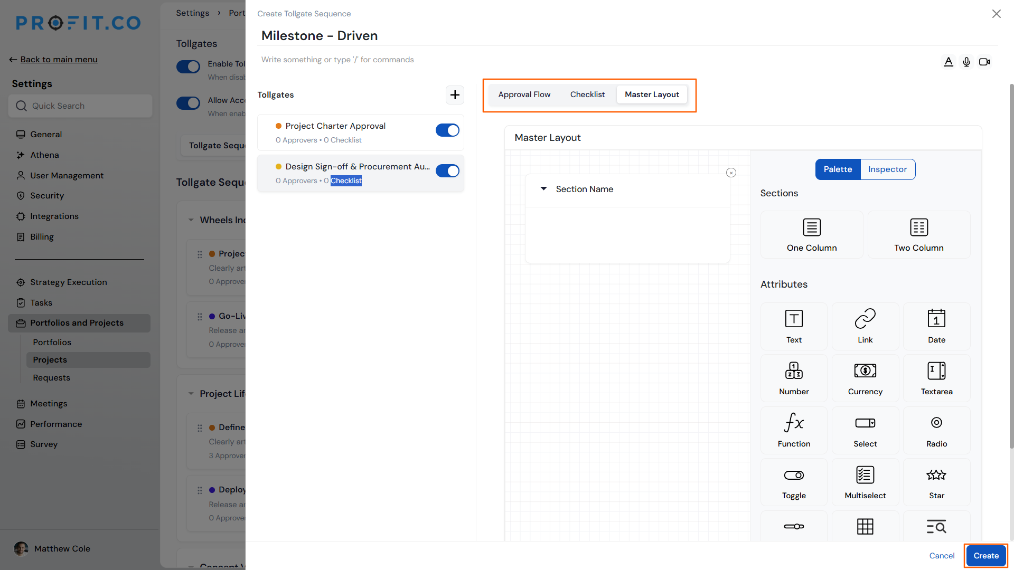The width and height of the screenshot is (1014, 570).
Task: Select the slider attribute icon
Action: [x=794, y=526]
